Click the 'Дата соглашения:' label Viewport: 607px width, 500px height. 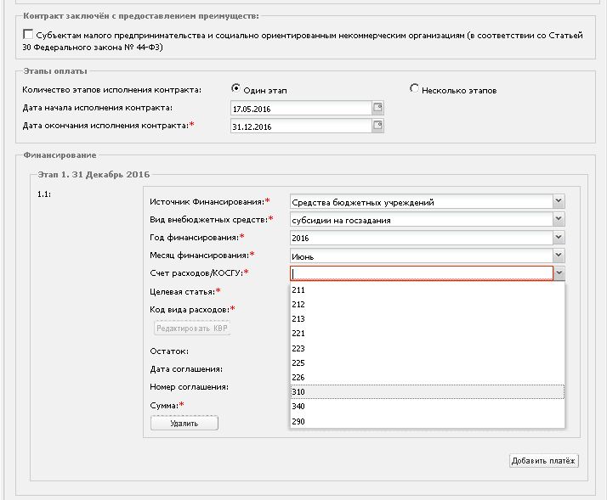(186, 369)
